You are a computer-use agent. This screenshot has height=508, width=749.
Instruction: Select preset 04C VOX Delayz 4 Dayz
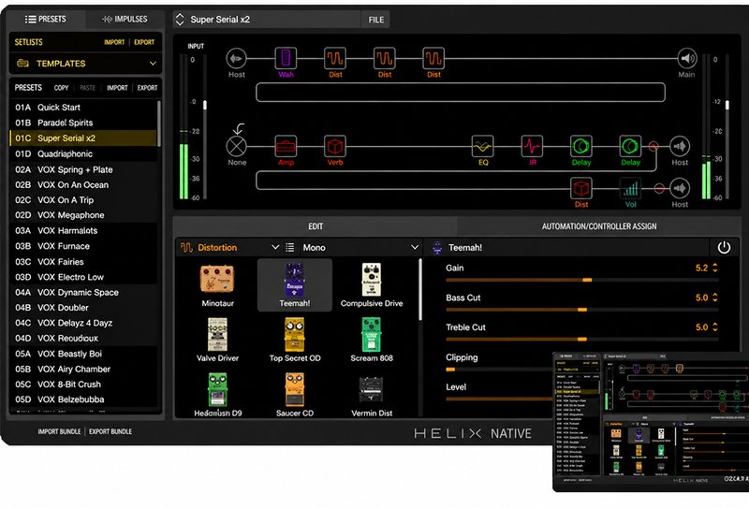pos(83,323)
